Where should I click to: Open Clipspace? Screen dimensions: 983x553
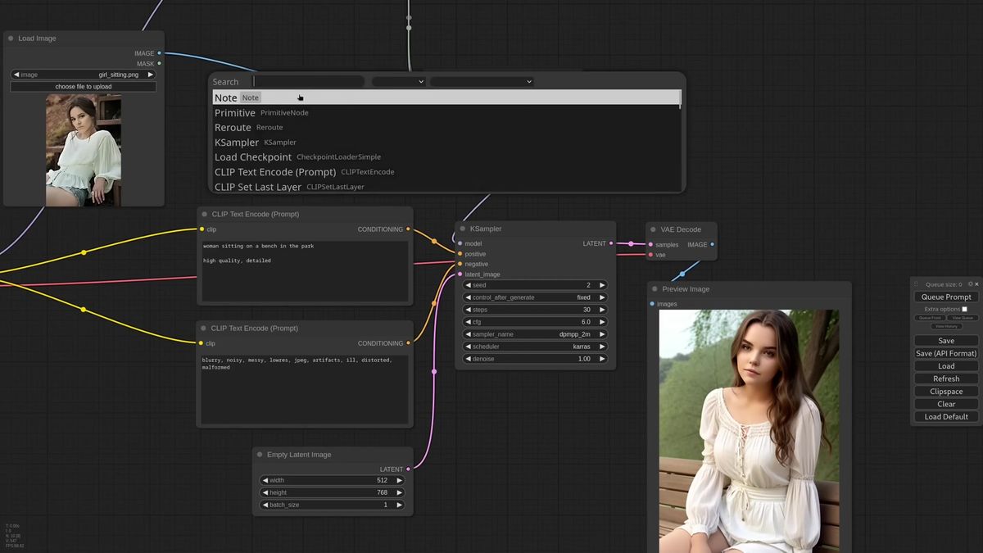point(946,392)
